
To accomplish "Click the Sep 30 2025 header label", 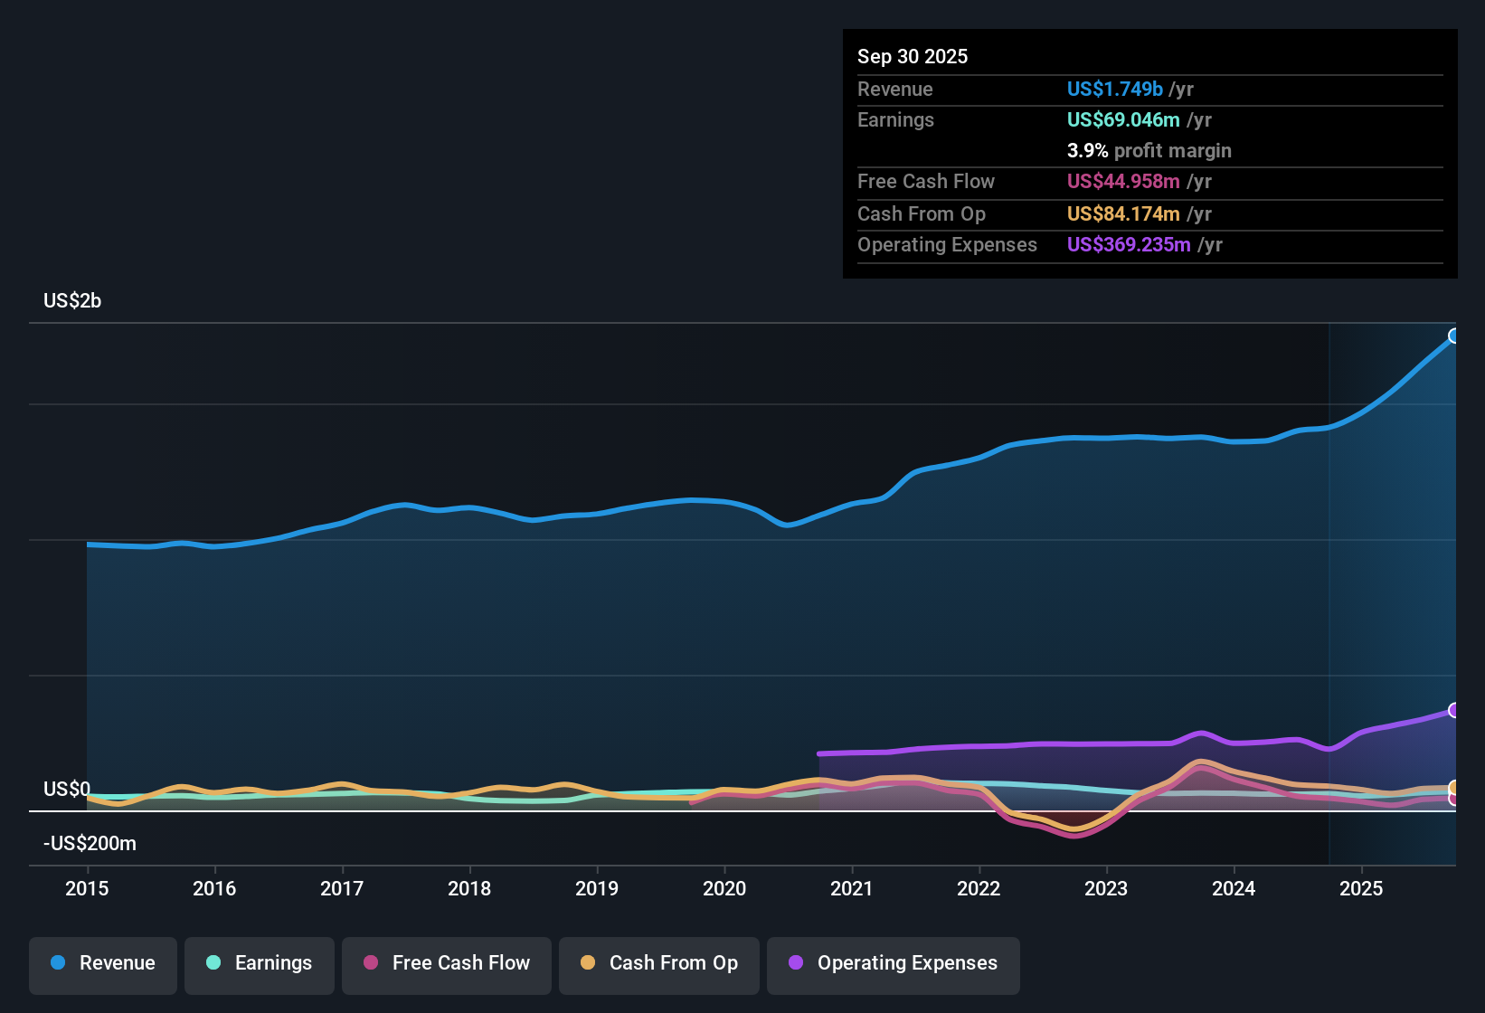I will tap(913, 56).
